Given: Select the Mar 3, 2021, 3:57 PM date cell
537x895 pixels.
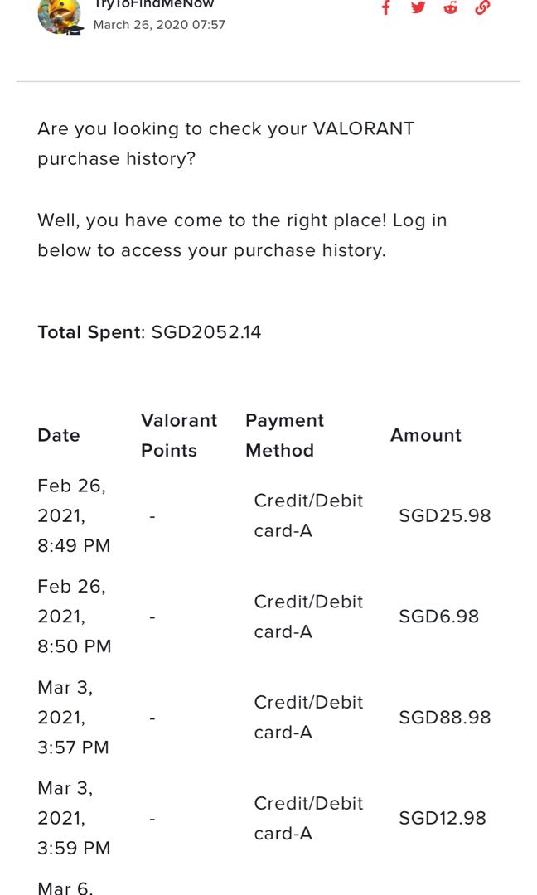Looking at the screenshot, I should [73, 718].
